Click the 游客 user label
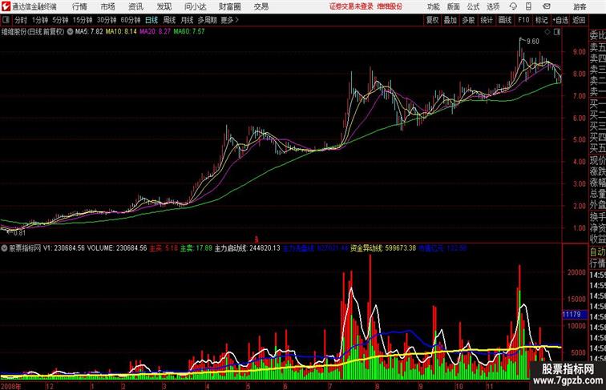This screenshot has height=390, width=606. [580, 6]
